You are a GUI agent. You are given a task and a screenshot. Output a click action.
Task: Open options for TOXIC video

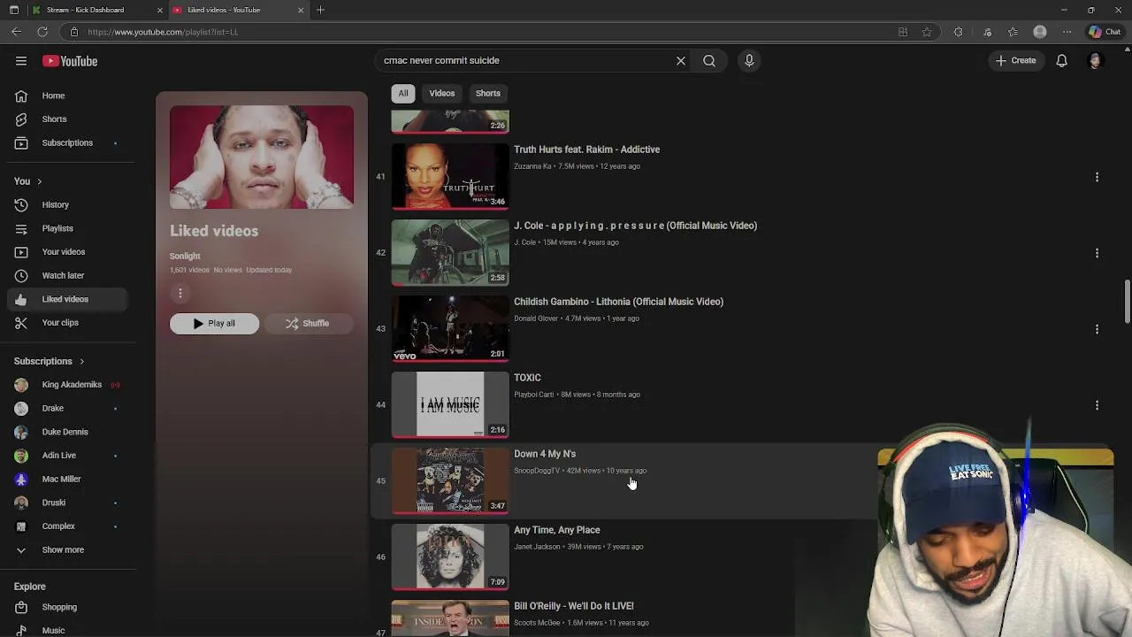tap(1097, 405)
